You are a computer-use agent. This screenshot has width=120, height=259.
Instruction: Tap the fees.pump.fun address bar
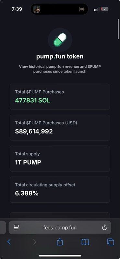pos(60,228)
